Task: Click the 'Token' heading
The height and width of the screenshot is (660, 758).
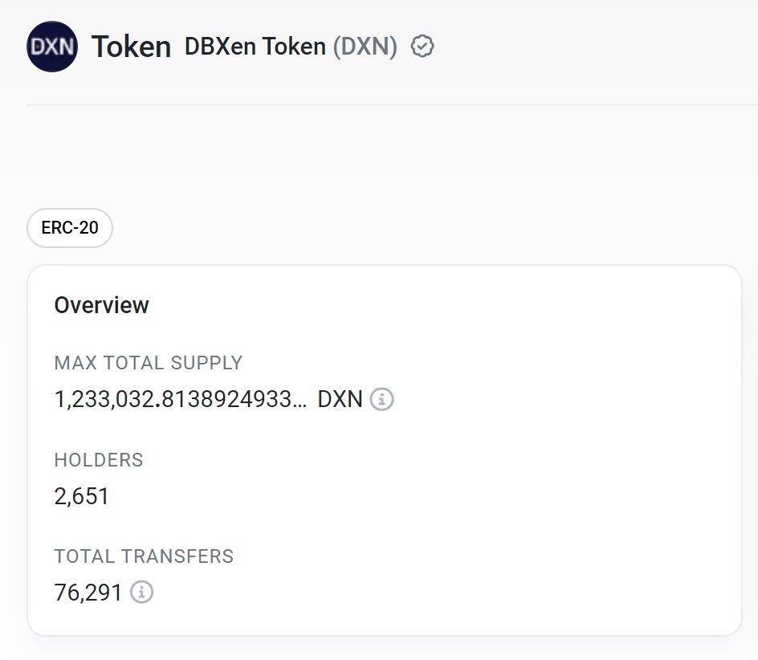Action: 131,47
